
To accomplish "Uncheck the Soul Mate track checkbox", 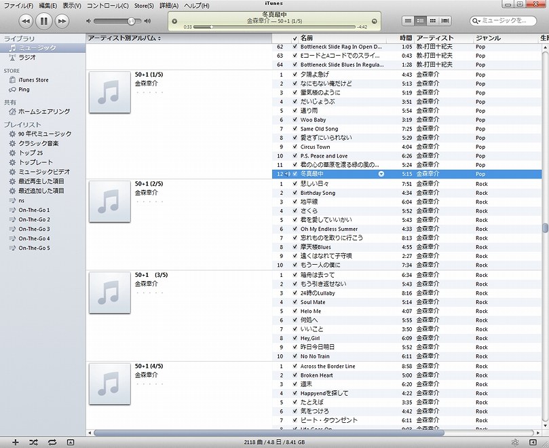I will tap(295, 302).
